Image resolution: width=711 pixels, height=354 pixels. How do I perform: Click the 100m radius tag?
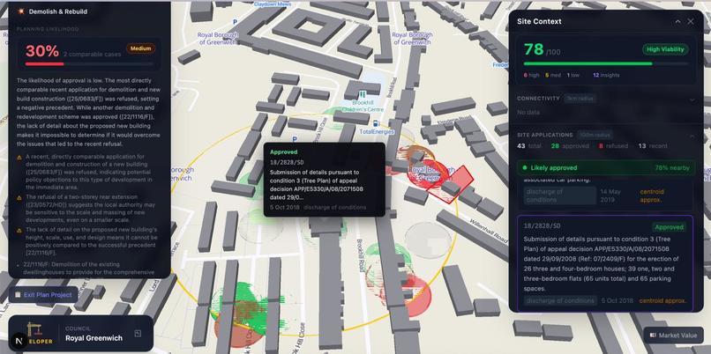(595, 135)
